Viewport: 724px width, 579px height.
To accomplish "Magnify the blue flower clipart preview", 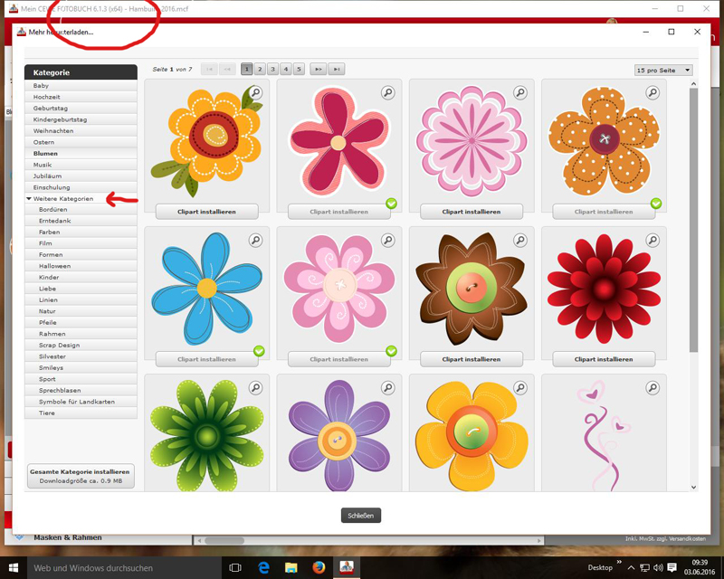I will (x=255, y=240).
